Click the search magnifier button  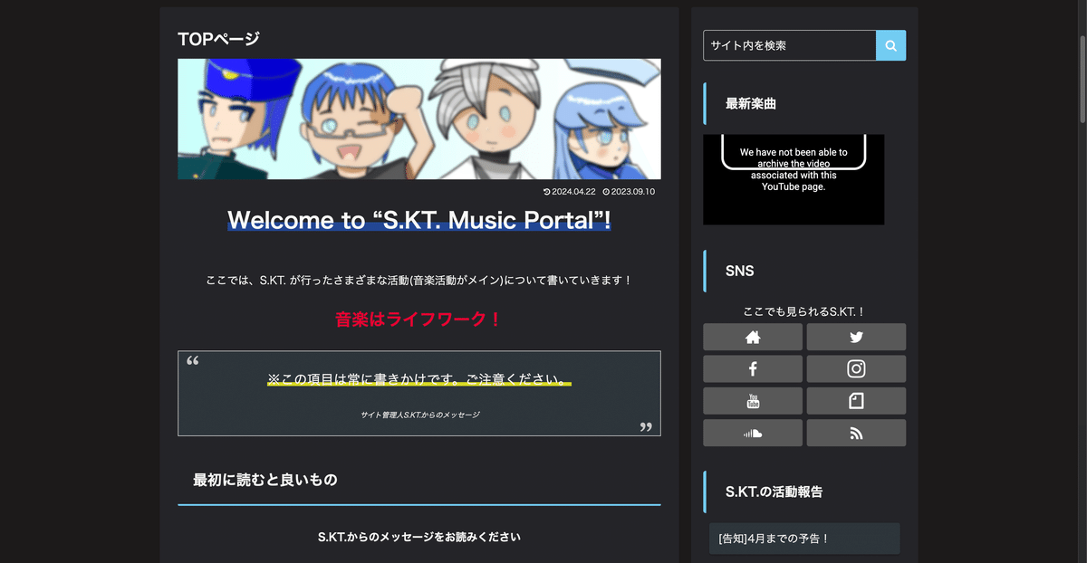(x=890, y=44)
